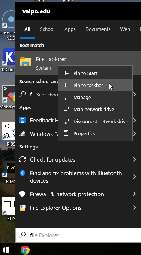Click the Check for updates refresh icon
This screenshot has width=141, height=255.
[x=22, y=159]
